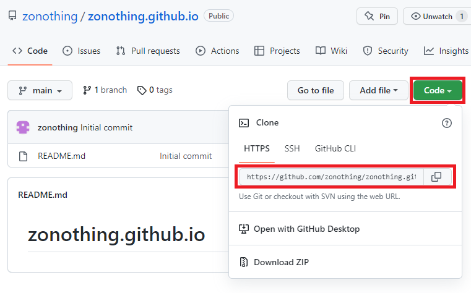Click the Public visibility badge
The height and width of the screenshot is (293, 471).
point(218,16)
